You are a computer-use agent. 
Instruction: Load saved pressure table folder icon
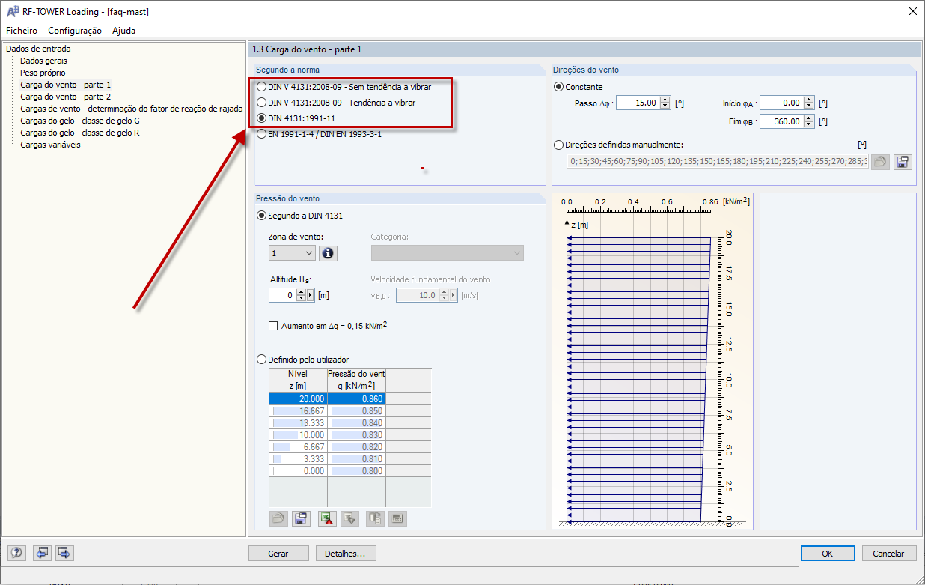coord(278,518)
